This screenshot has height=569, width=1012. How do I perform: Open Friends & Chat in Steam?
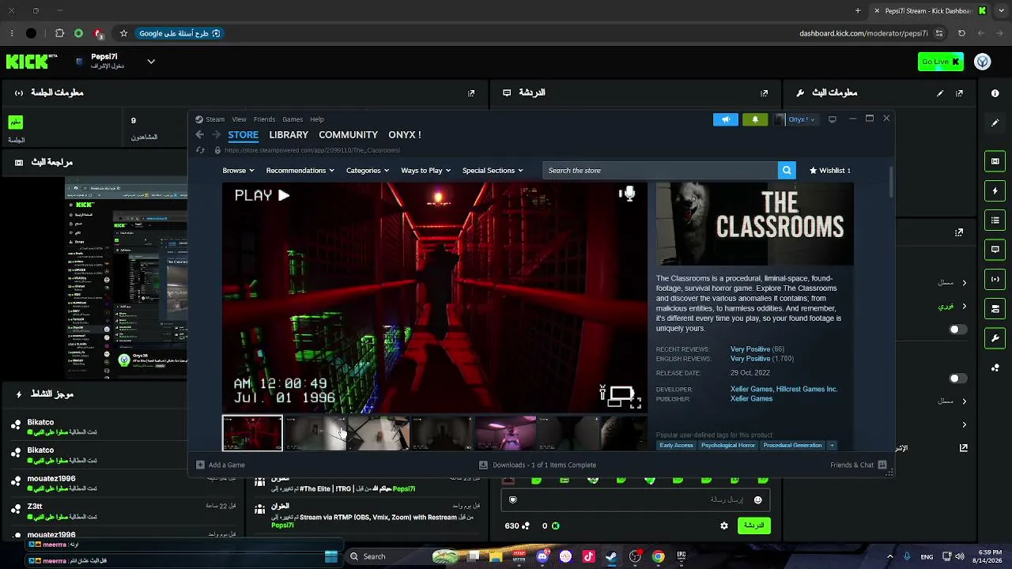(858, 465)
